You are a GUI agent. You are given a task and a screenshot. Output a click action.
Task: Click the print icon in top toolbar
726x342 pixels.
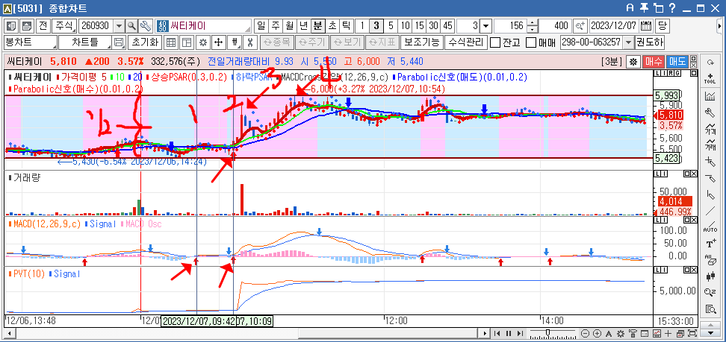28,25
